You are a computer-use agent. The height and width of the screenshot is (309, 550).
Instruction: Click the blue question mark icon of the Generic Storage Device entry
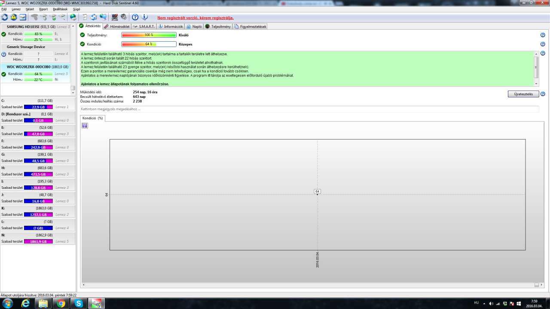(4, 55)
